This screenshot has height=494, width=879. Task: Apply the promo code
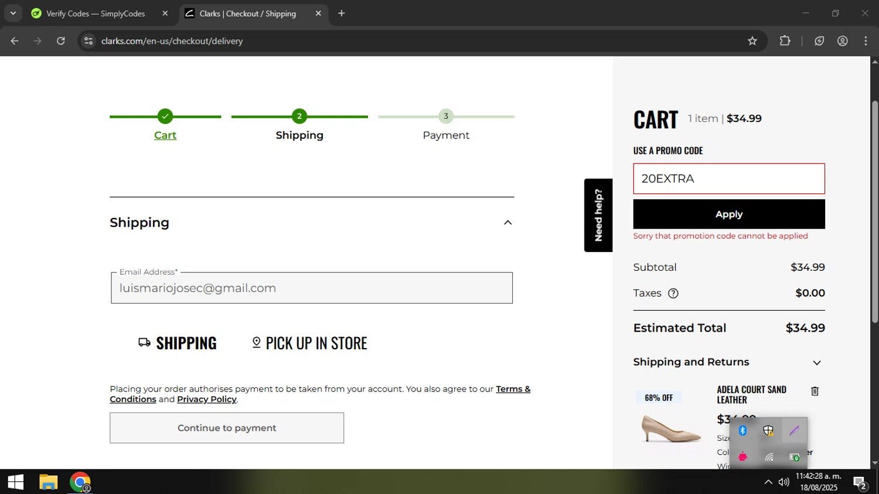tap(729, 214)
